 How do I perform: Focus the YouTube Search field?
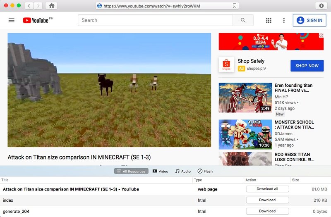click(x=156, y=20)
